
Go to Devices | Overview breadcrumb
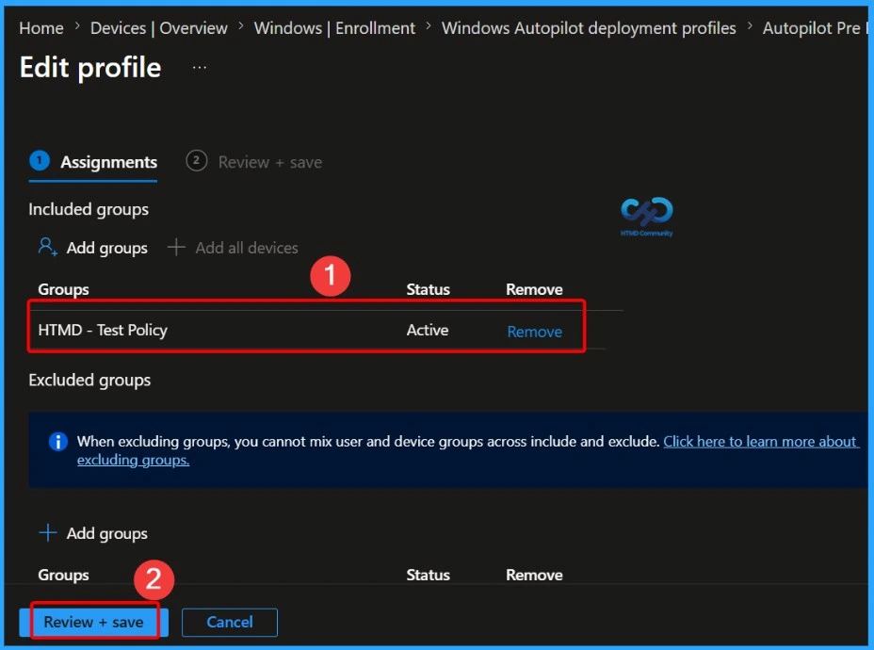(159, 28)
